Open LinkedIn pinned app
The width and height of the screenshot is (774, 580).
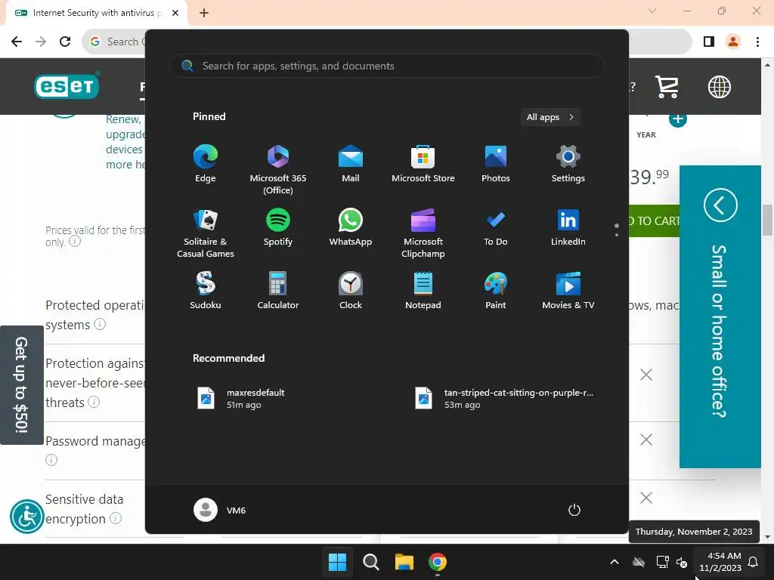pos(568,227)
